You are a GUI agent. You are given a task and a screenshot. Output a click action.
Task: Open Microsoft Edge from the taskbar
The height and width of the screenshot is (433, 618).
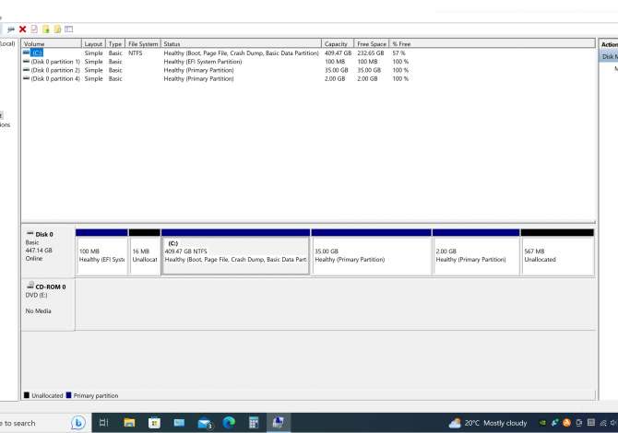coord(229,423)
